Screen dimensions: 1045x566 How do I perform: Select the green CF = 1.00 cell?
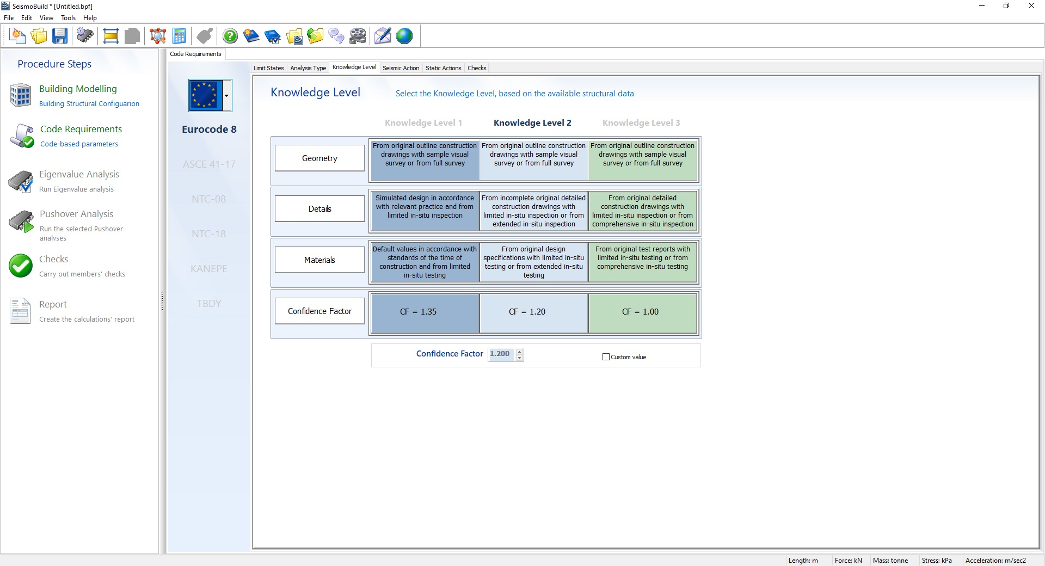(642, 312)
